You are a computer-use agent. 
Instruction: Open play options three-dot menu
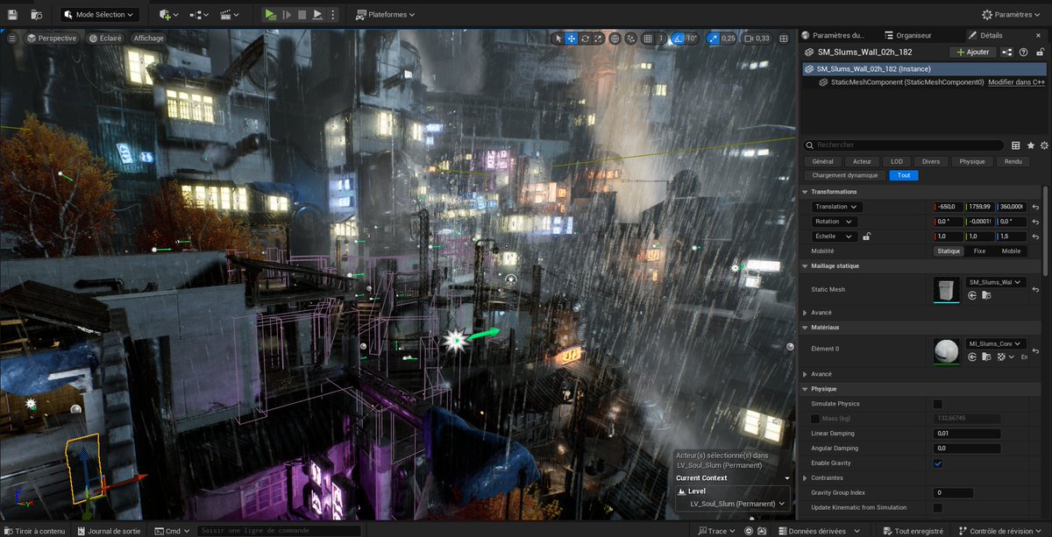(332, 15)
